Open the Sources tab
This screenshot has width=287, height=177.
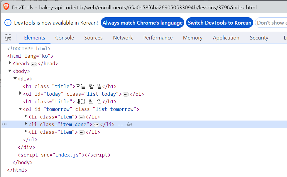click(93, 37)
